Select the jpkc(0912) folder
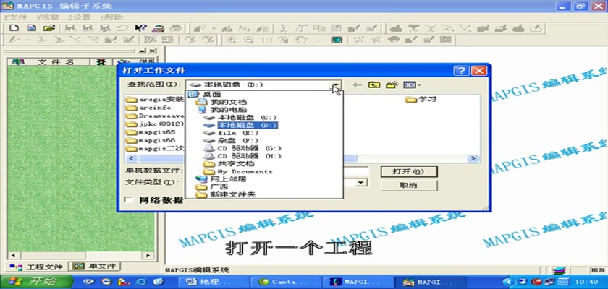The image size is (608, 289). (x=155, y=124)
